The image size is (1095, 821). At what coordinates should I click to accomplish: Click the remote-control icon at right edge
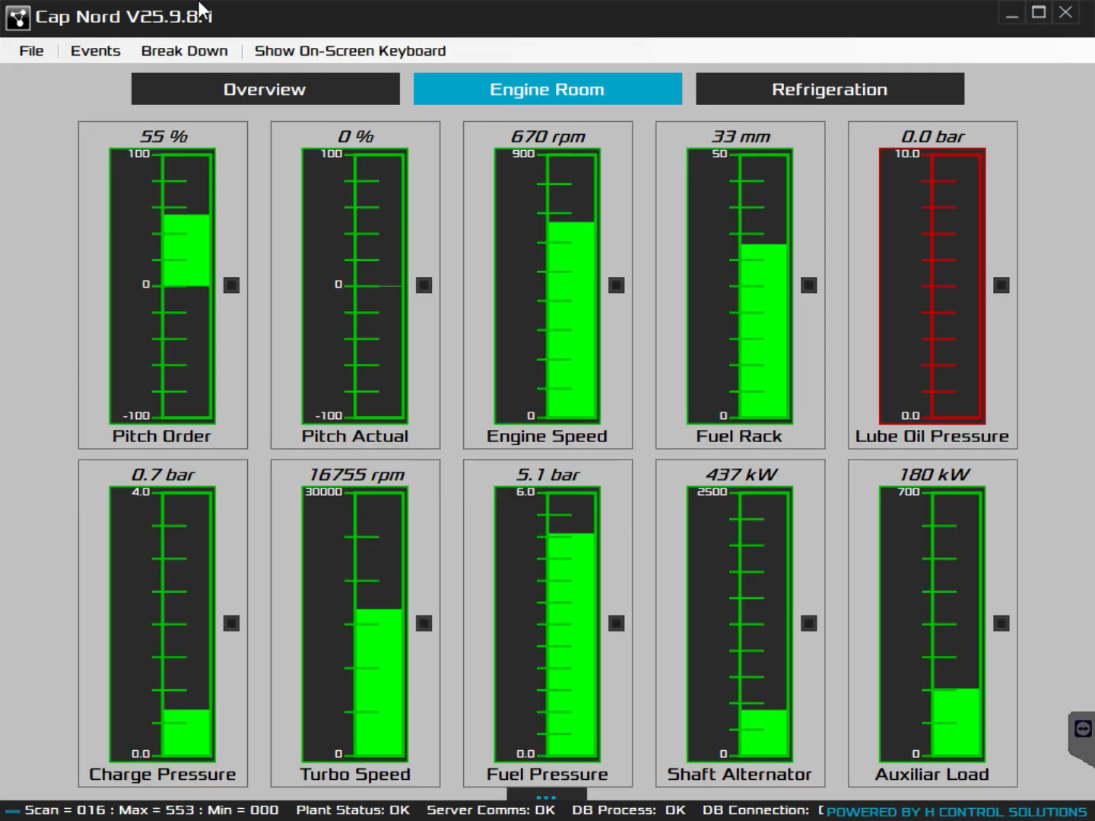click(x=1082, y=729)
